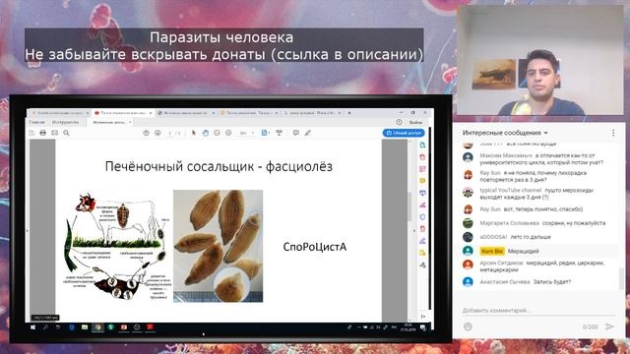Image resolution: width=630 pixels, height=354 pixels.
Task: Switch to the fifth browser tab
Action: 312,113
